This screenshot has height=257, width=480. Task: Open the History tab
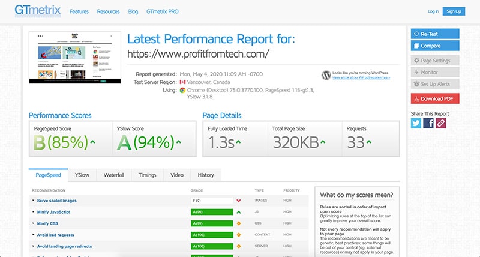206,175
